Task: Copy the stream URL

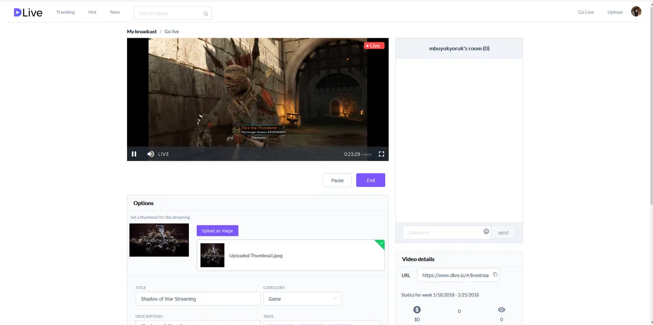Action: [495, 274]
